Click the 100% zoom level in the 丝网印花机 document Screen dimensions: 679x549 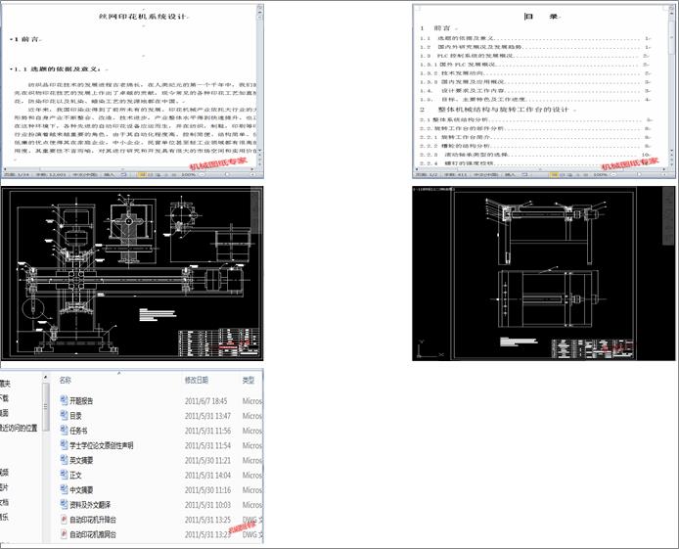[x=189, y=174]
